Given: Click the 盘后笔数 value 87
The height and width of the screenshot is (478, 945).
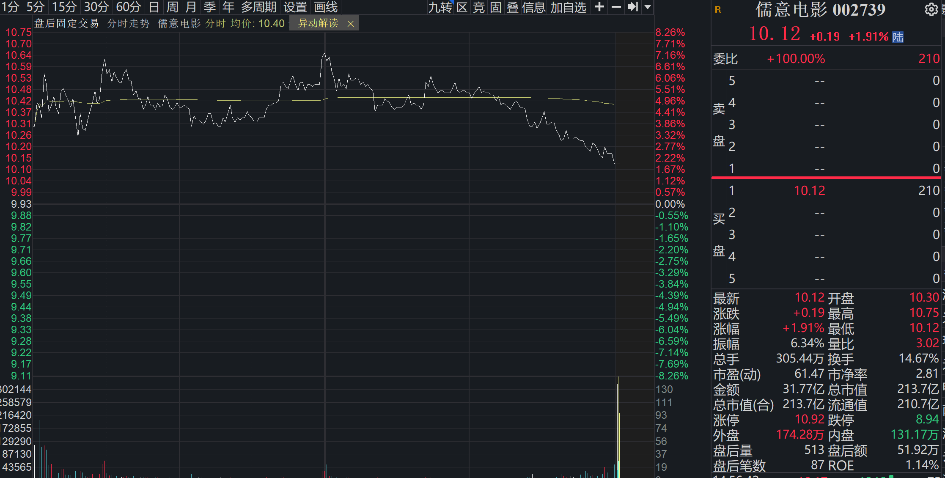Looking at the screenshot, I should (818, 465).
